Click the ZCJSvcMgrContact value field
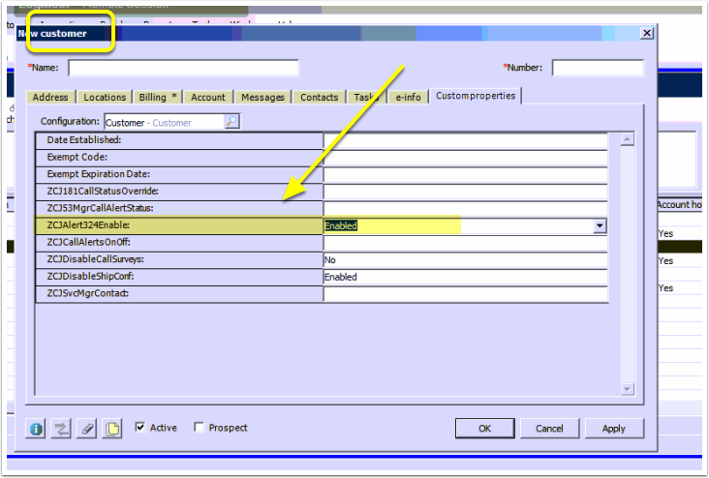 pos(466,294)
